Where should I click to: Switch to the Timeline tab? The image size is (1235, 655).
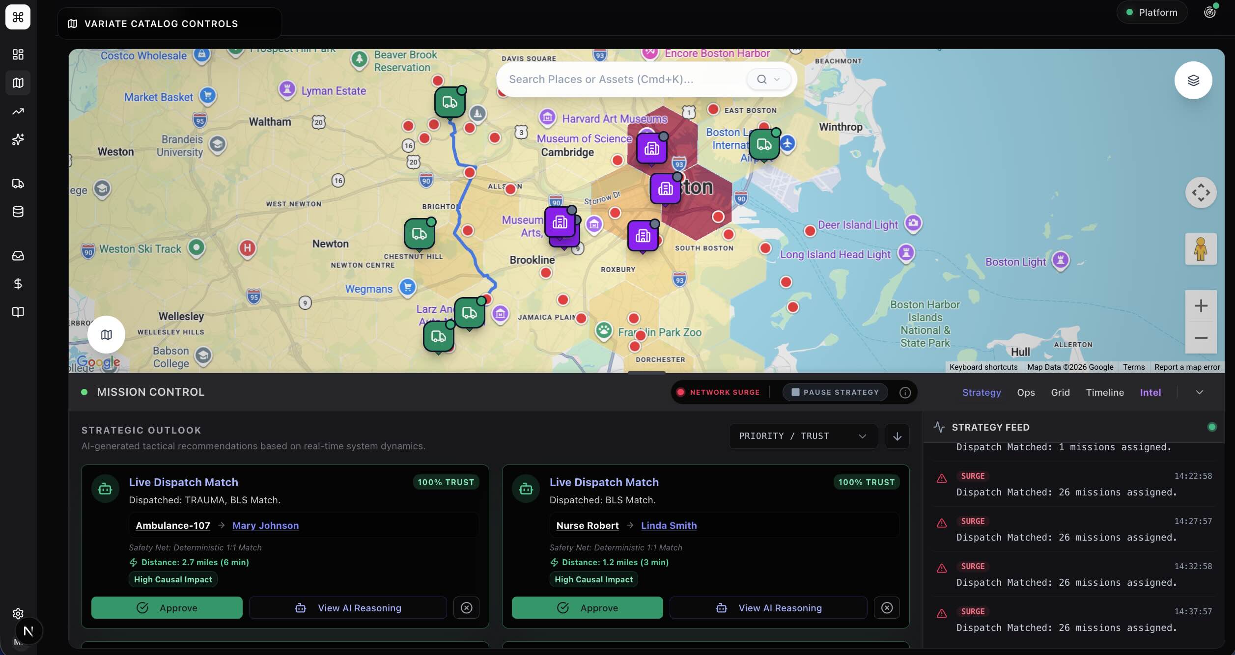pyautogui.click(x=1104, y=392)
